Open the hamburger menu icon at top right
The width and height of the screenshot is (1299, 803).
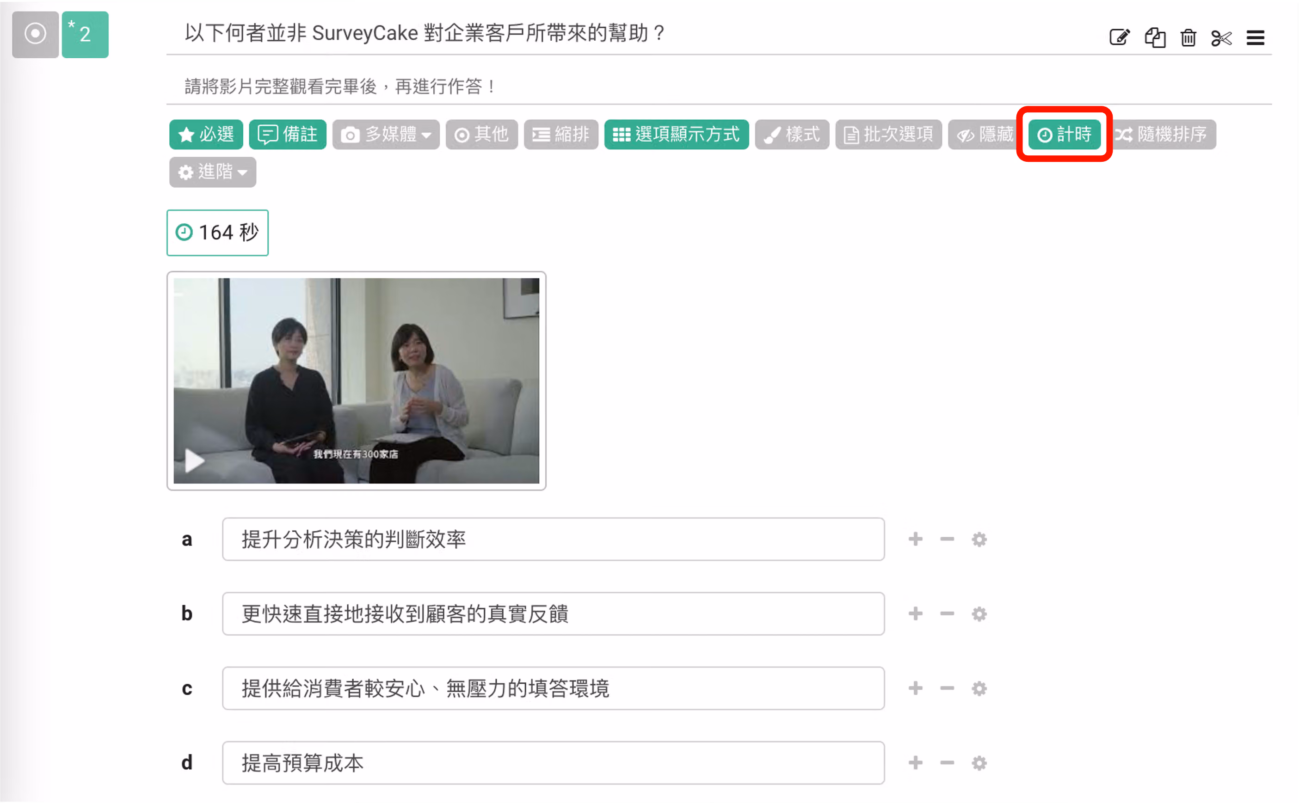(1255, 38)
